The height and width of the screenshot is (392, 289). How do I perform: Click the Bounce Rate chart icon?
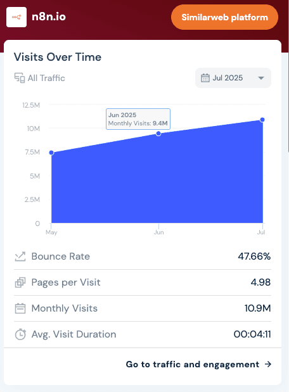pos(20,256)
